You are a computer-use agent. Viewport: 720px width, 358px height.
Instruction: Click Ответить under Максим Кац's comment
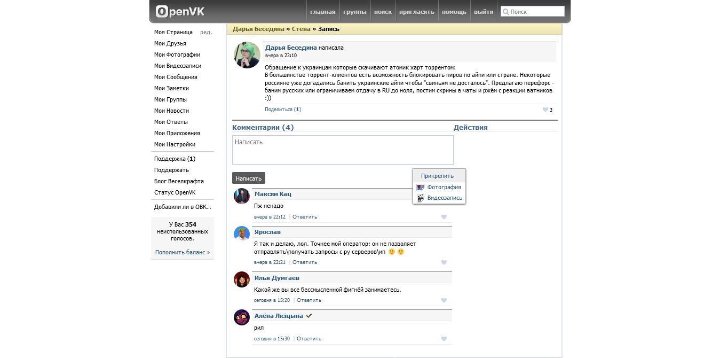pos(304,217)
